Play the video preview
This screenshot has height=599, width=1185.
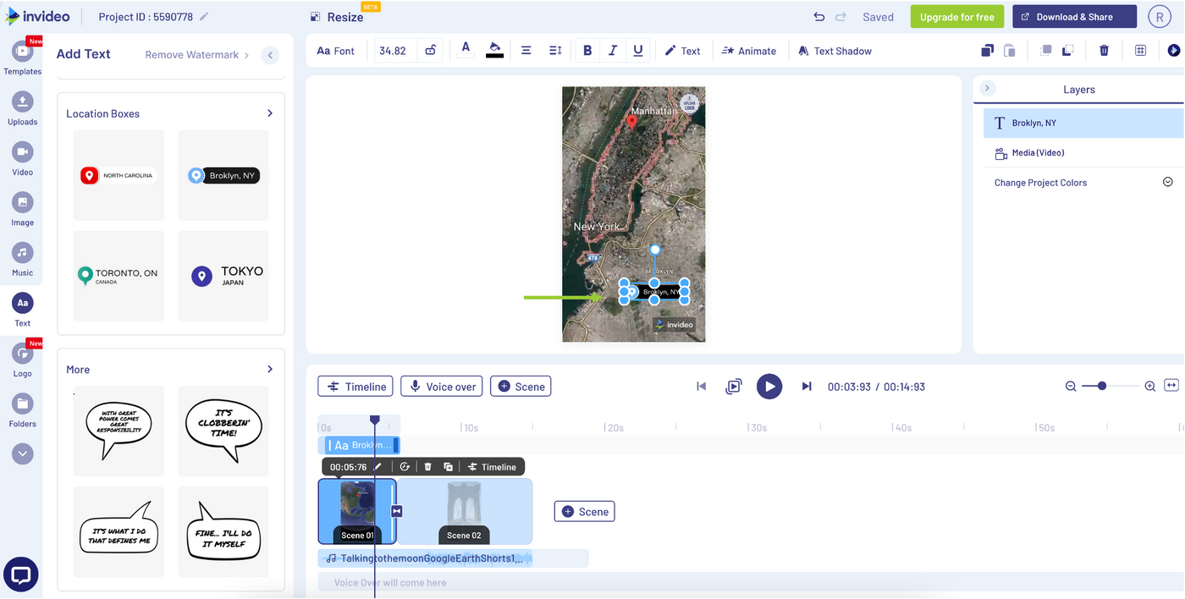coord(769,386)
